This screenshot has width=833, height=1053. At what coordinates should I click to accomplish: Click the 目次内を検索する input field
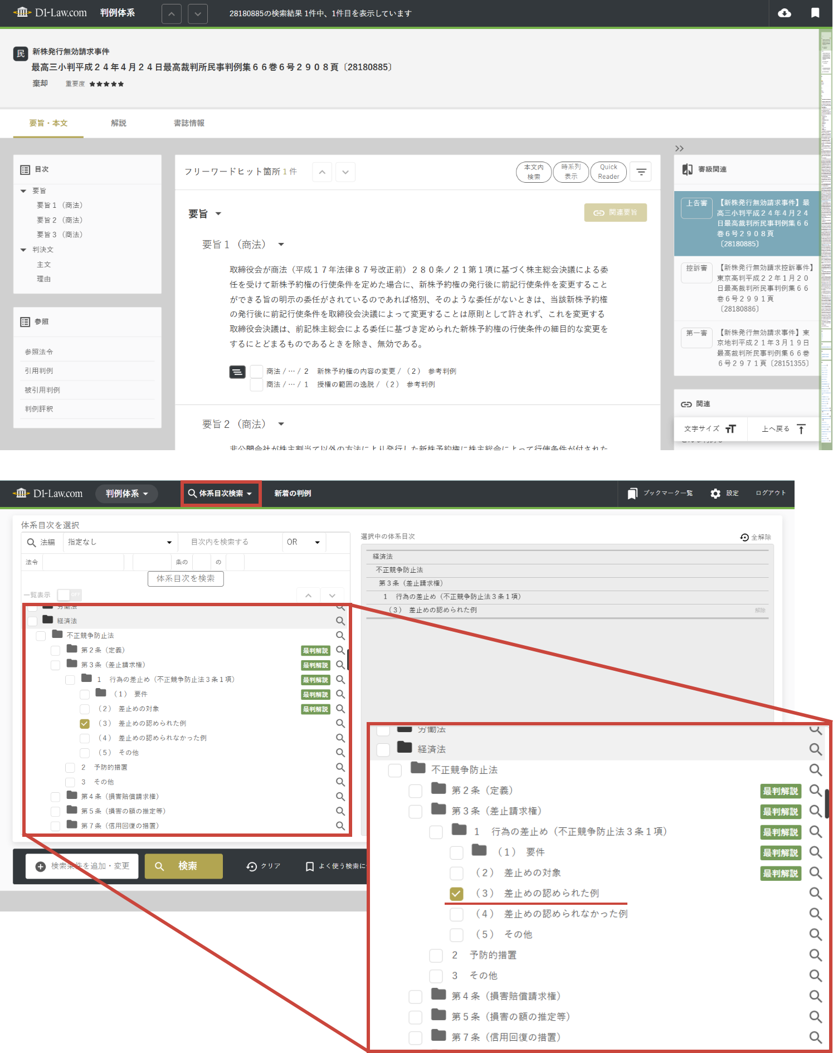click(230, 542)
